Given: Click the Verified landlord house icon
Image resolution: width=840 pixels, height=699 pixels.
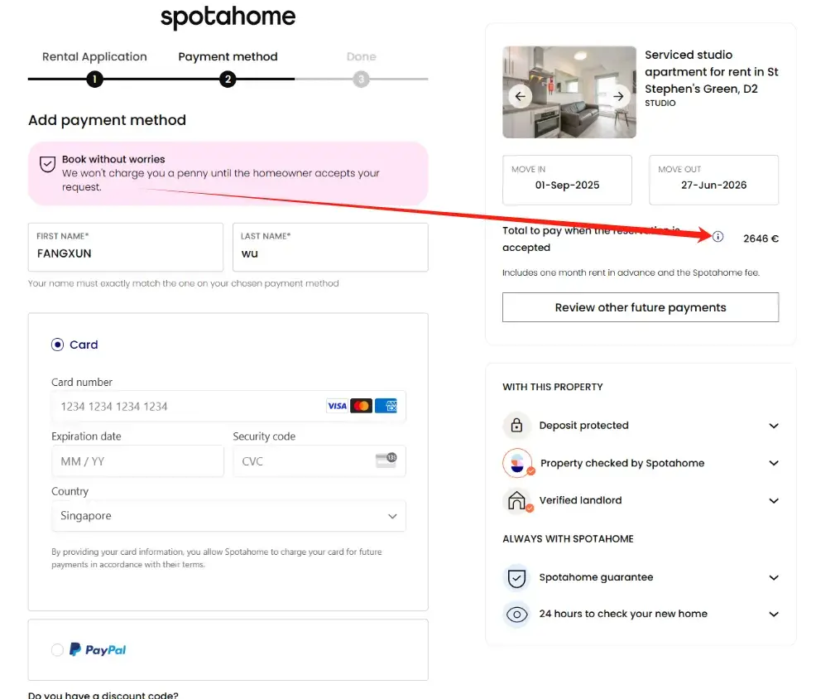Looking at the screenshot, I should 517,500.
